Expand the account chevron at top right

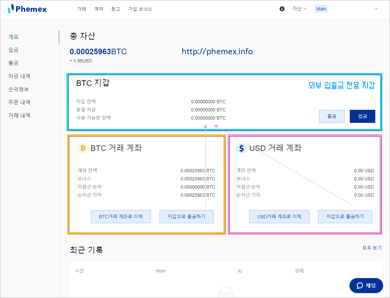376,9
